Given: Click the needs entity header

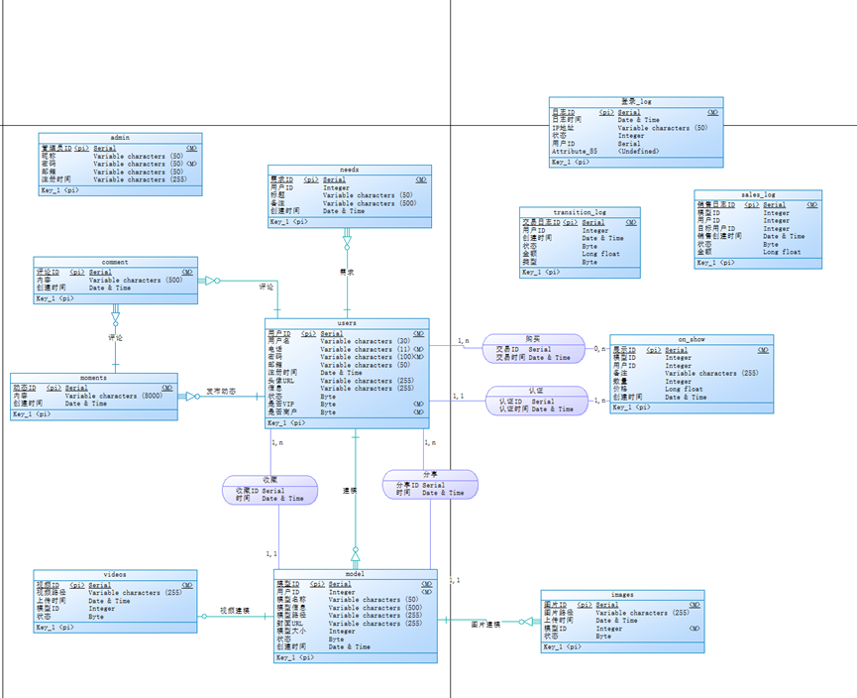Looking at the screenshot, I should [350, 170].
